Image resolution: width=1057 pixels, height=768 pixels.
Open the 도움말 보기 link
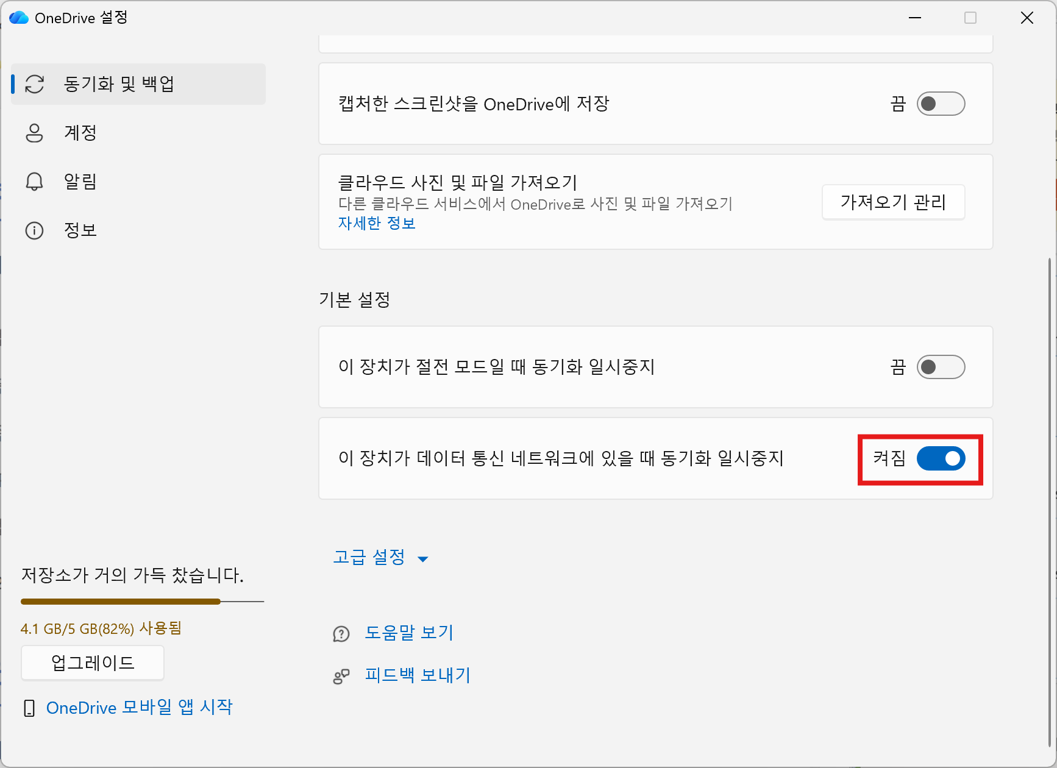point(409,633)
